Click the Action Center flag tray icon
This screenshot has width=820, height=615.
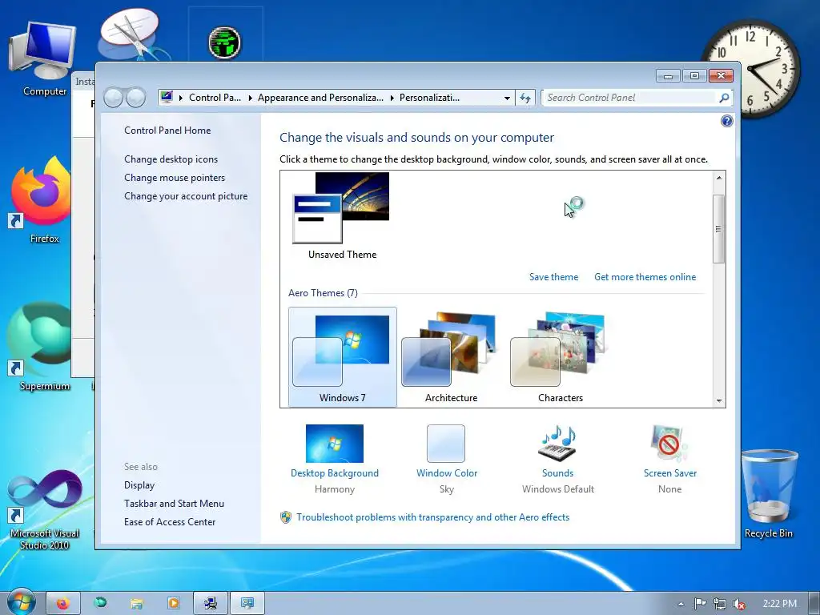700,604
